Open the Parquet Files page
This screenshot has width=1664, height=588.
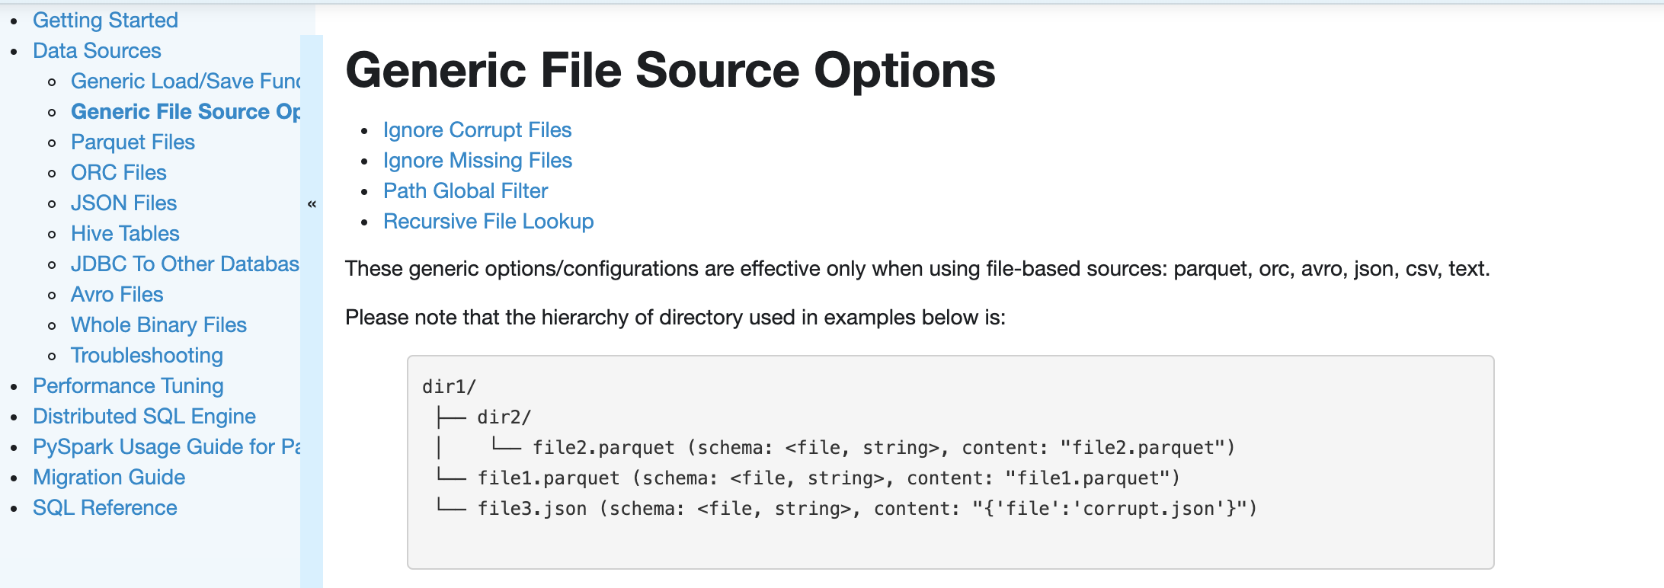tap(133, 142)
